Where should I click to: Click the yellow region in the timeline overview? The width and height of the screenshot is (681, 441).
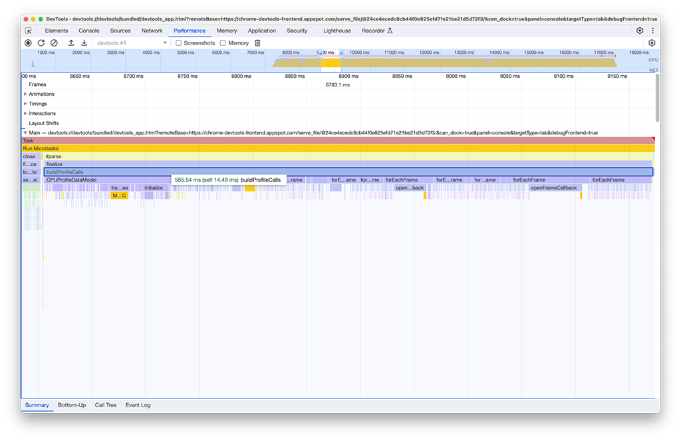tap(331, 63)
